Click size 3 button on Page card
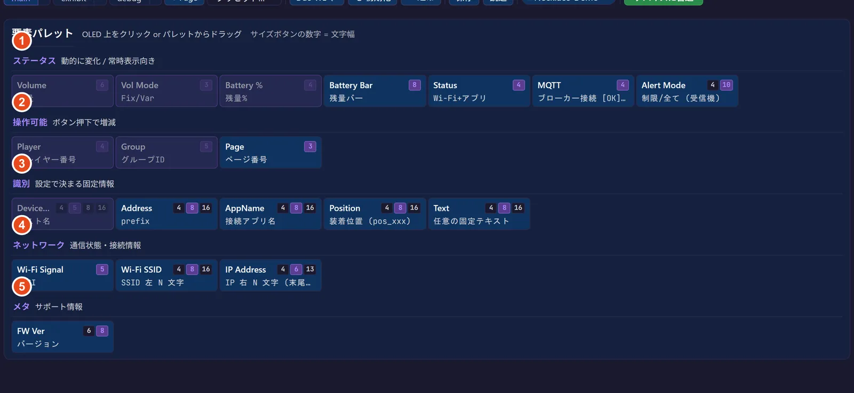 [x=310, y=146]
